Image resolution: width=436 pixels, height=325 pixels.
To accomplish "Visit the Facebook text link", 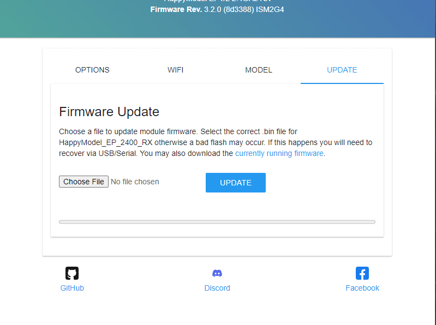I will click(x=362, y=288).
